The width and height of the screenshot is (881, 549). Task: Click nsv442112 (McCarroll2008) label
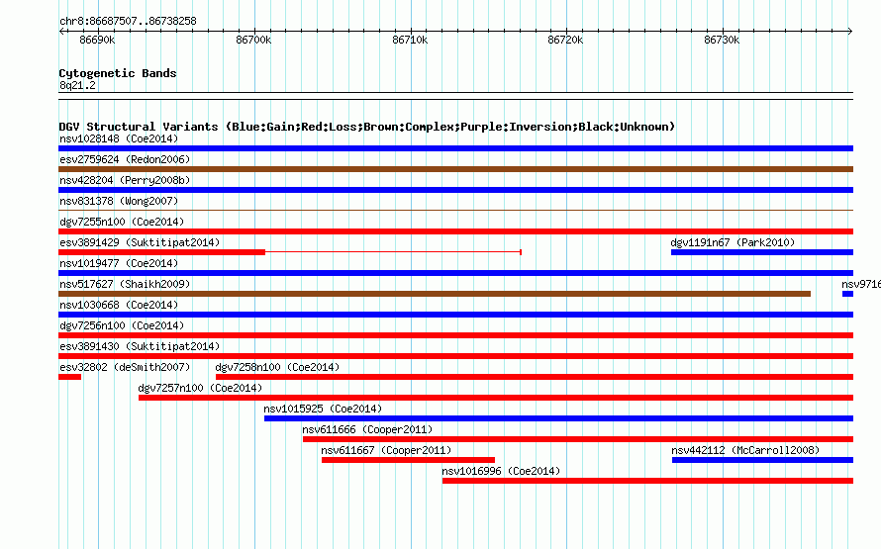745,450
